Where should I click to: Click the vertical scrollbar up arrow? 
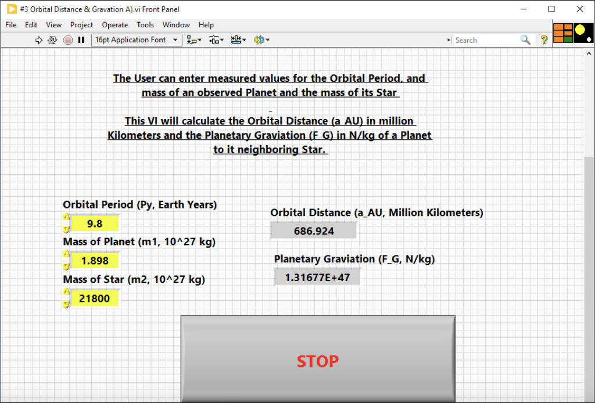tap(589, 54)
